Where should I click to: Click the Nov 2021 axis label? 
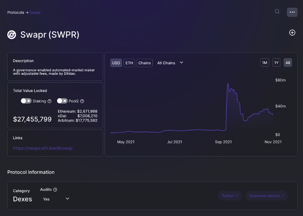tap(273, 142)
